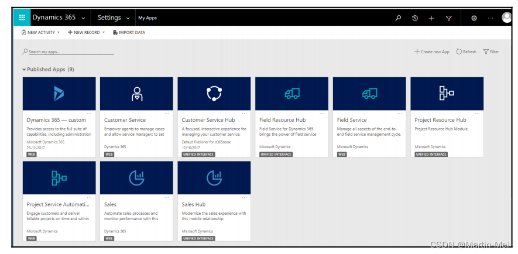
Task: Open the New Record dropdown arrow
Action: (x=104, y=32)
